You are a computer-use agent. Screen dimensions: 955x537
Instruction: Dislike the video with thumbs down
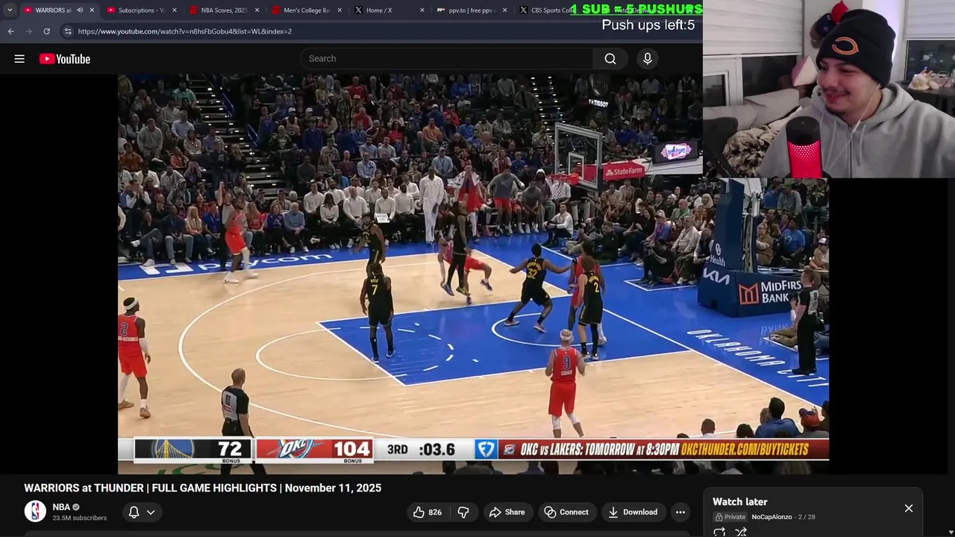click(463, 512)
